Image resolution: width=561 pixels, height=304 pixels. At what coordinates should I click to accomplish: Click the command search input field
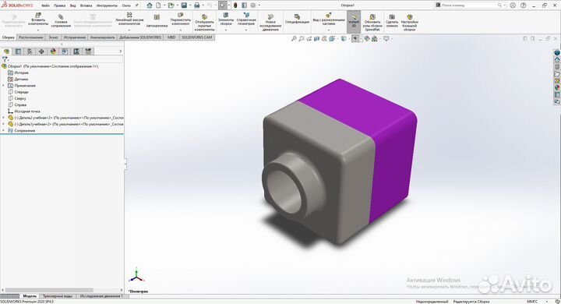click(469, 5)
